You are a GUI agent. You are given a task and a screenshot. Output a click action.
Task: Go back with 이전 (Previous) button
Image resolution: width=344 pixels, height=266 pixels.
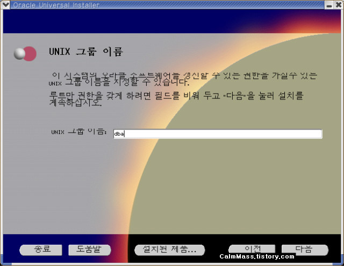[x=252, y=249]
